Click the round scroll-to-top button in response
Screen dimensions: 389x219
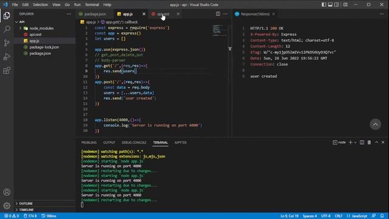tap(376, 124)
